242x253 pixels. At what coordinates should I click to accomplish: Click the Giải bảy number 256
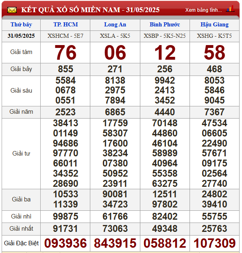(x=165, y=69)
